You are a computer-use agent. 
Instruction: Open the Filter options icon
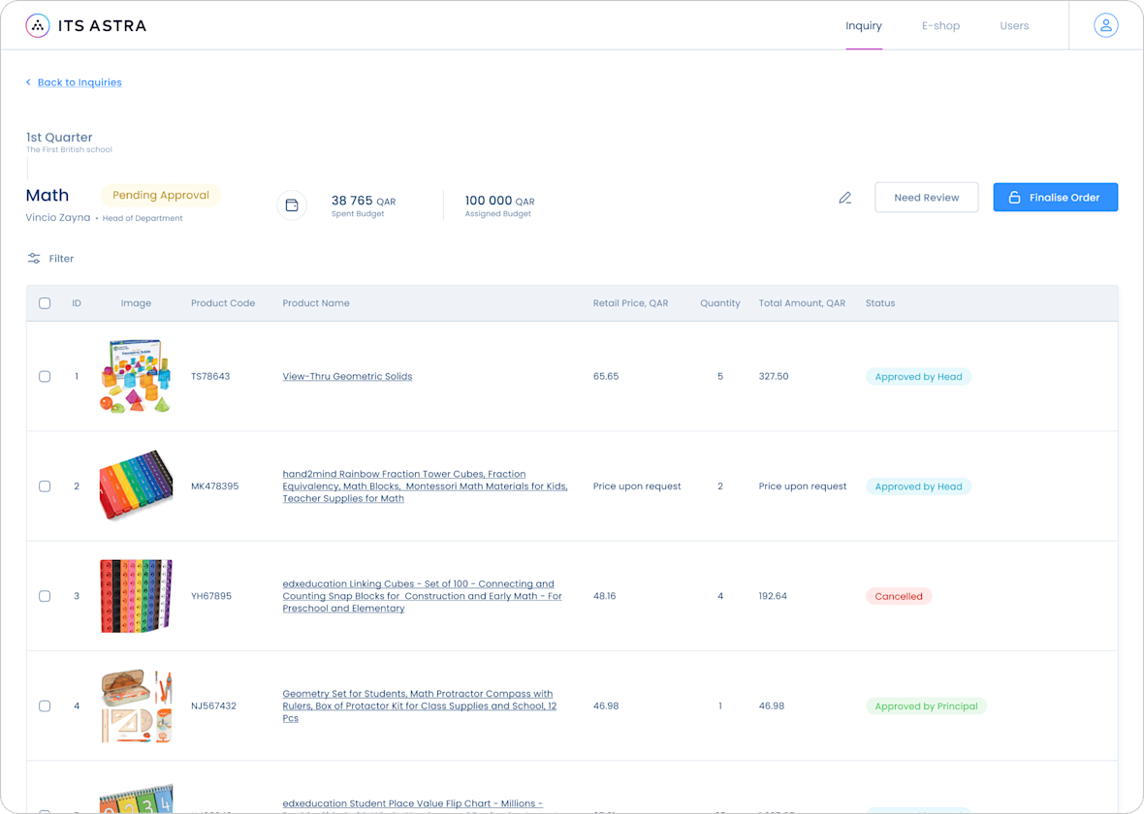point(32,258)
